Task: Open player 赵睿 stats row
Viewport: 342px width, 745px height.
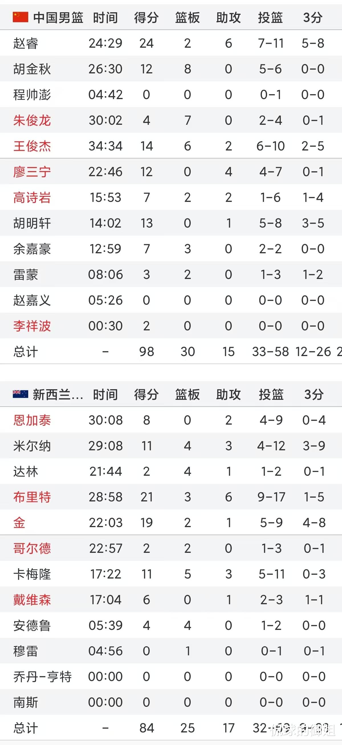Action: pyautogui.click(x=26, y=43)
